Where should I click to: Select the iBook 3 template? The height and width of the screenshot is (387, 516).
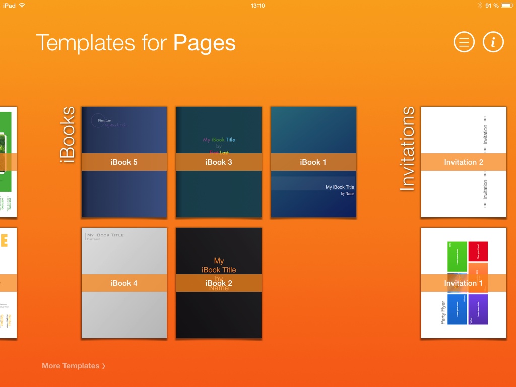tap(219, 162)
